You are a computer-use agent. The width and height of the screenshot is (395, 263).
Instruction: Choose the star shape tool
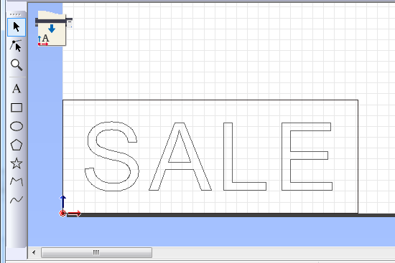[17, 163]
